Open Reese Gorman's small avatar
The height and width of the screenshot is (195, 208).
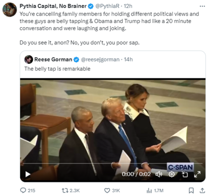coord(29,59)
